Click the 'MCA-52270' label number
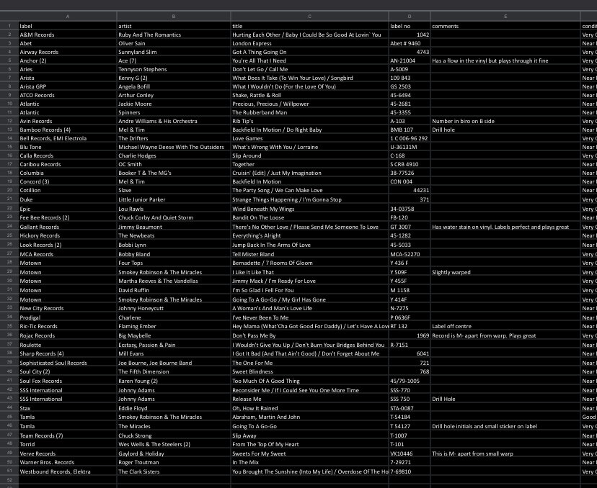The height and width of the screenshot is (488, 597). tap(410, 254)
